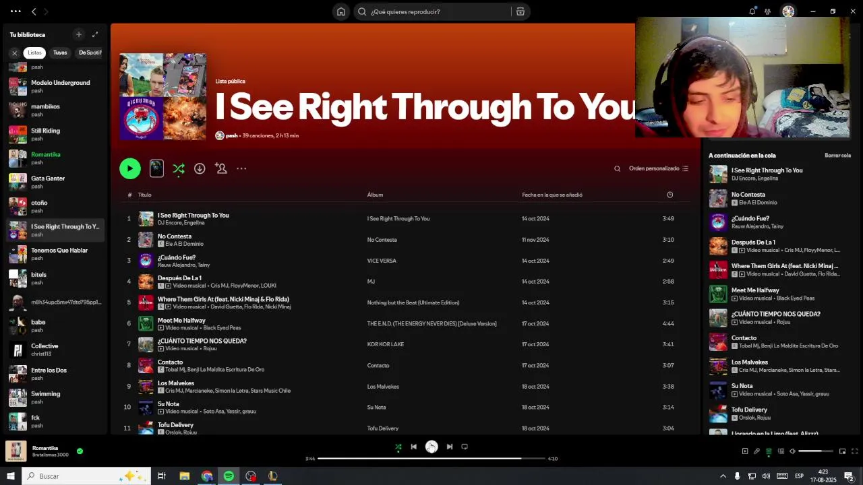Mute with the speaker icon in player bar
863x485 pixels.
point(793,451)
